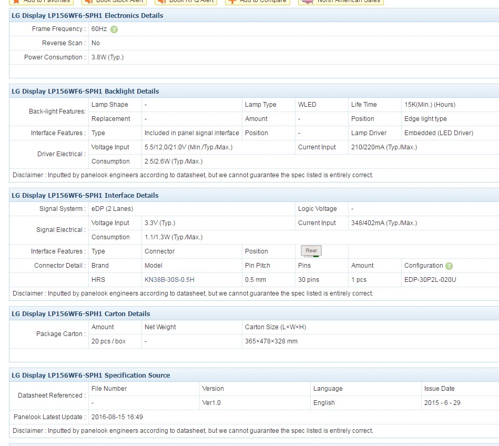Click the Driver Electrical label

62,155
